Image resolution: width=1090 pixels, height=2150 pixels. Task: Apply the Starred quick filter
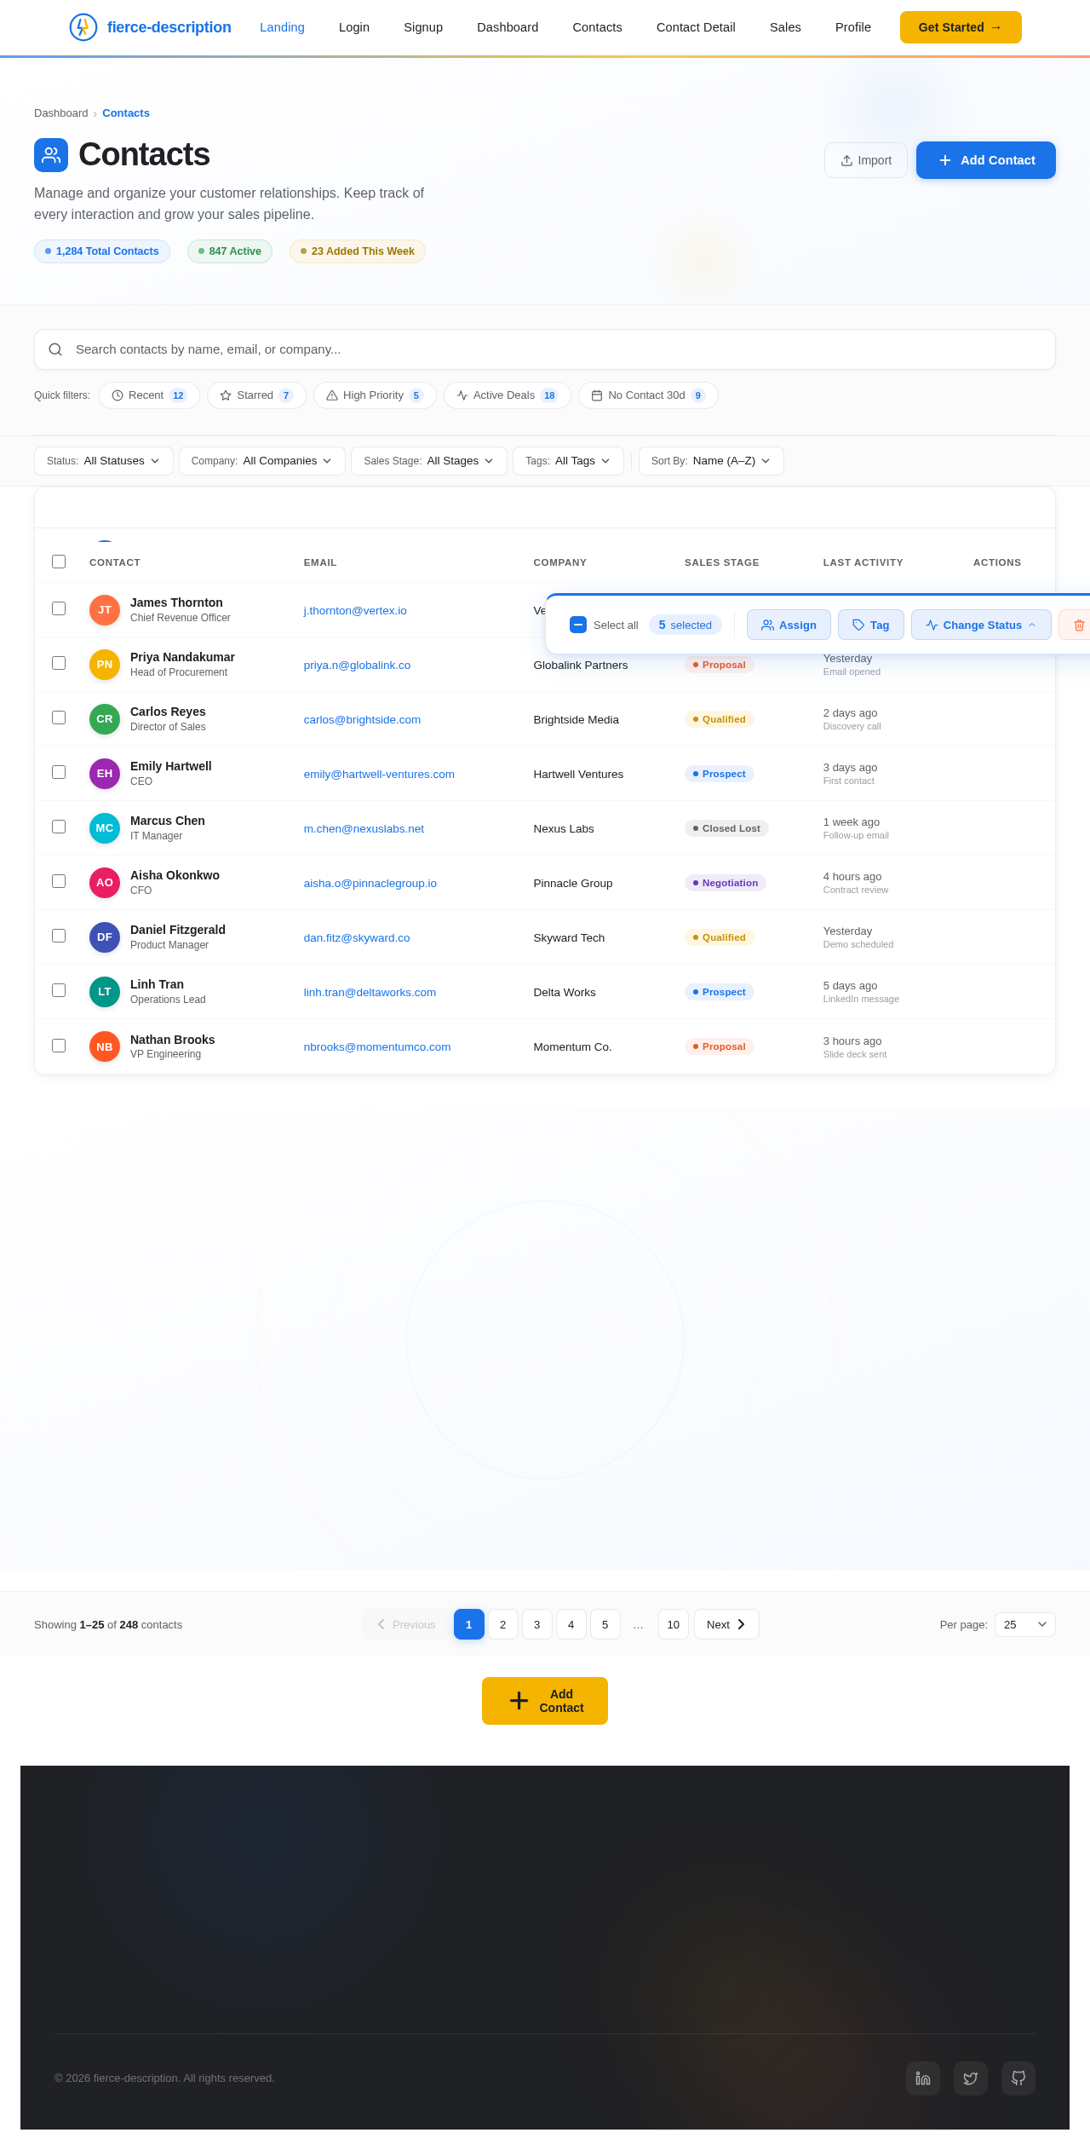coord(256,395)
